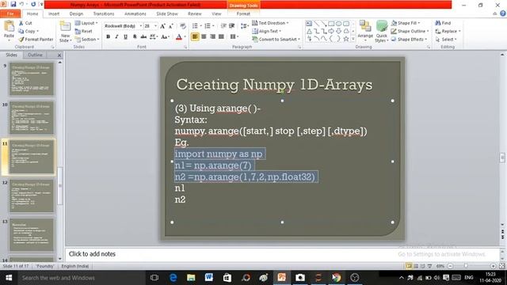The height and width of the screenshot is (285, 507).
Task: Open Shape Effects menu
Action: 409,39
